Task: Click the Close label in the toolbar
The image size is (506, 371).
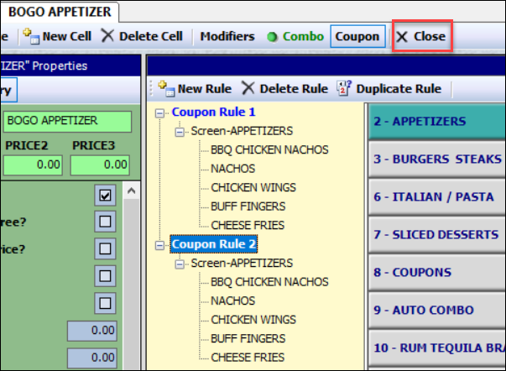Action: pos(430,36)
